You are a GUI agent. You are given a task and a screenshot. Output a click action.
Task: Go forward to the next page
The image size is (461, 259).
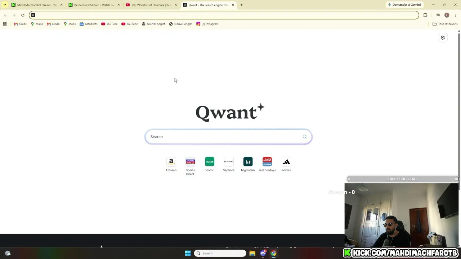[x=14, y=15]
